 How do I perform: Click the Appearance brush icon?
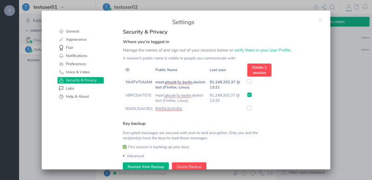(61, 39)
